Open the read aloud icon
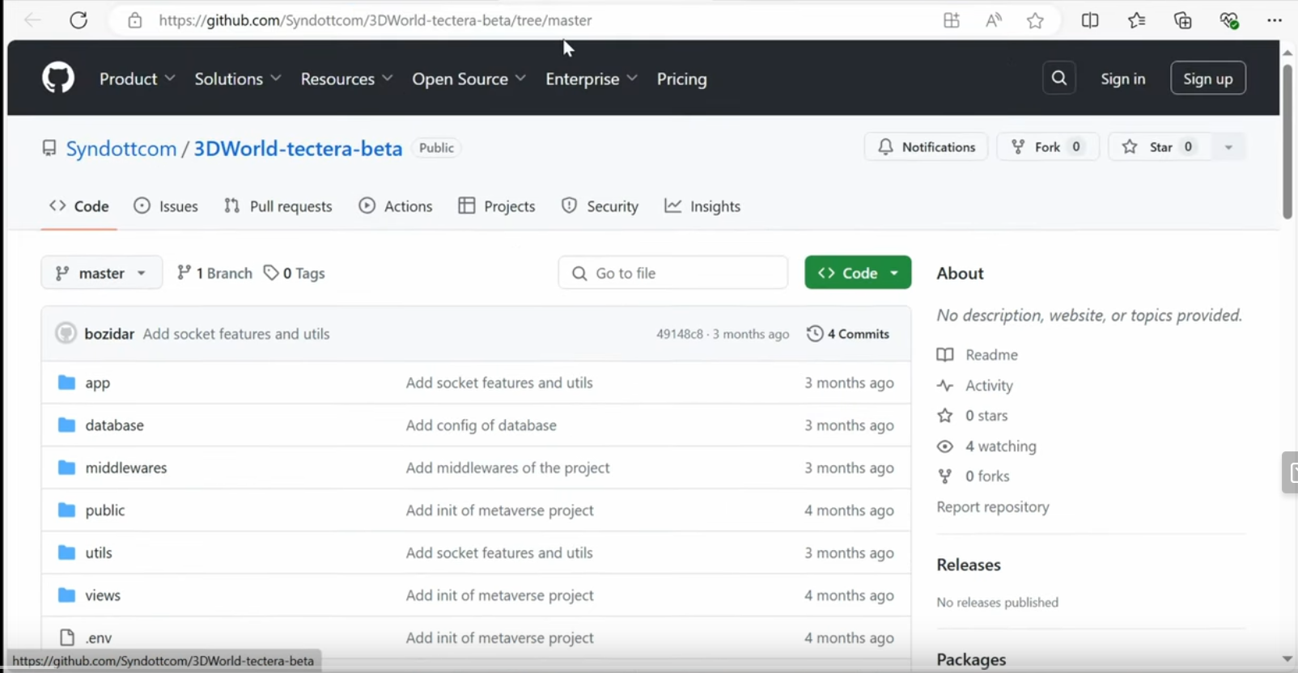This screenshot has height=673, width=1298. click(x=994, y=21)
